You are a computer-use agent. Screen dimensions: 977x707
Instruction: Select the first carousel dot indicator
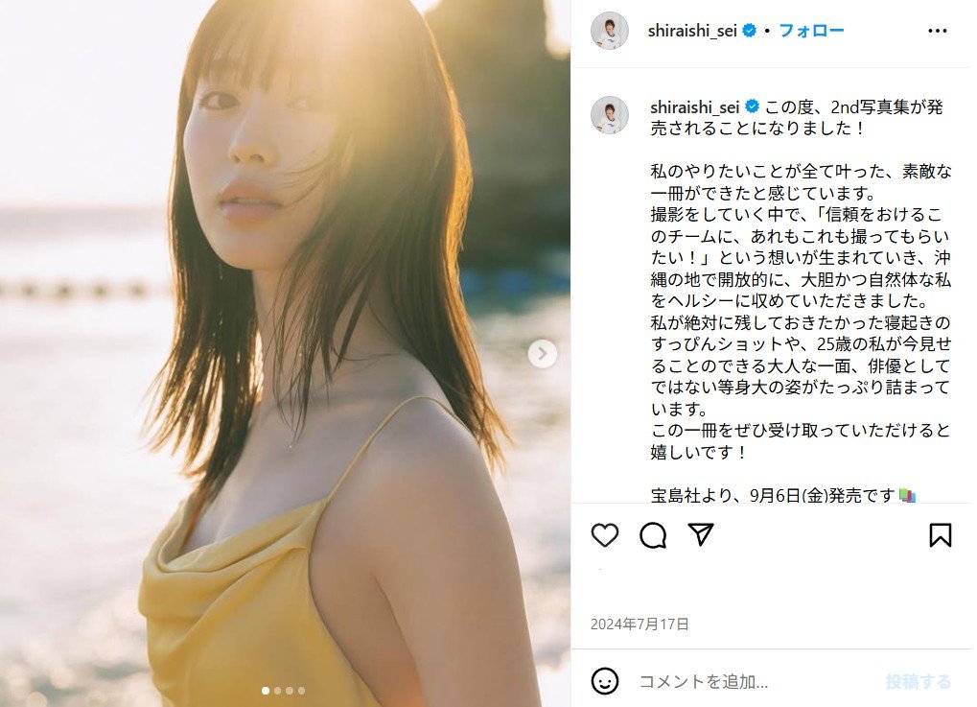click(266, 690)
